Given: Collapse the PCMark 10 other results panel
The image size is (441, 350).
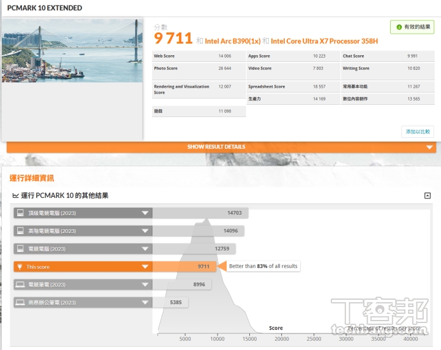Looking at the screenshot, I should (428, 196).
